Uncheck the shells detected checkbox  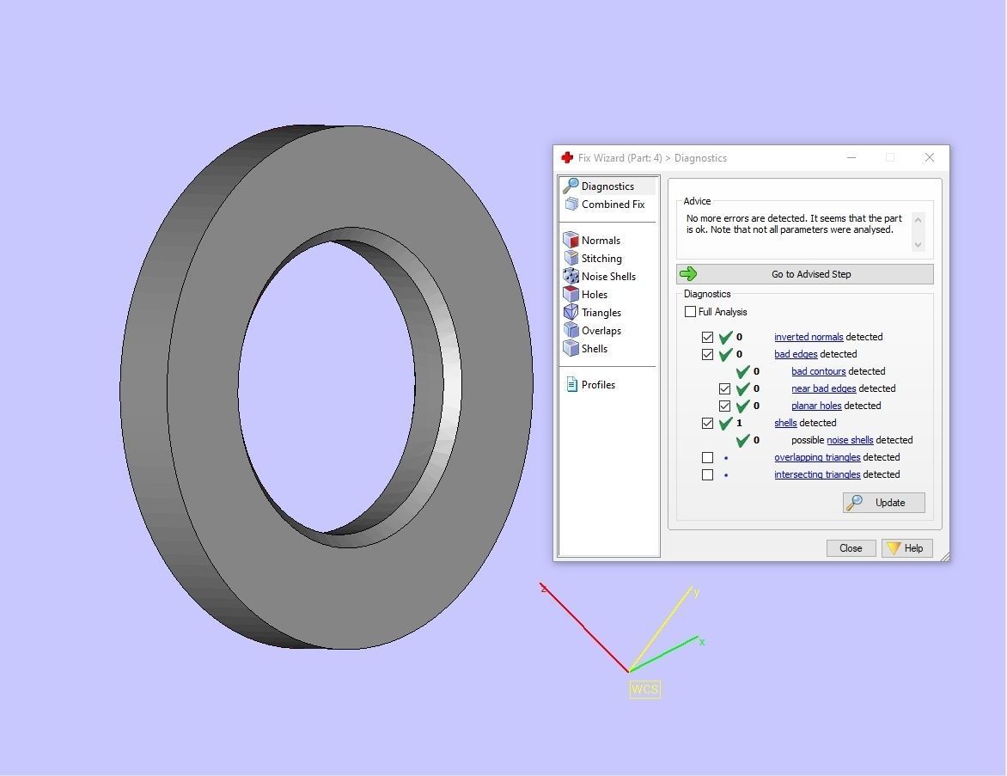click(x=707, y=423)
